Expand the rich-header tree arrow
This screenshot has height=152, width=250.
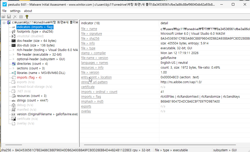(14, 50)
